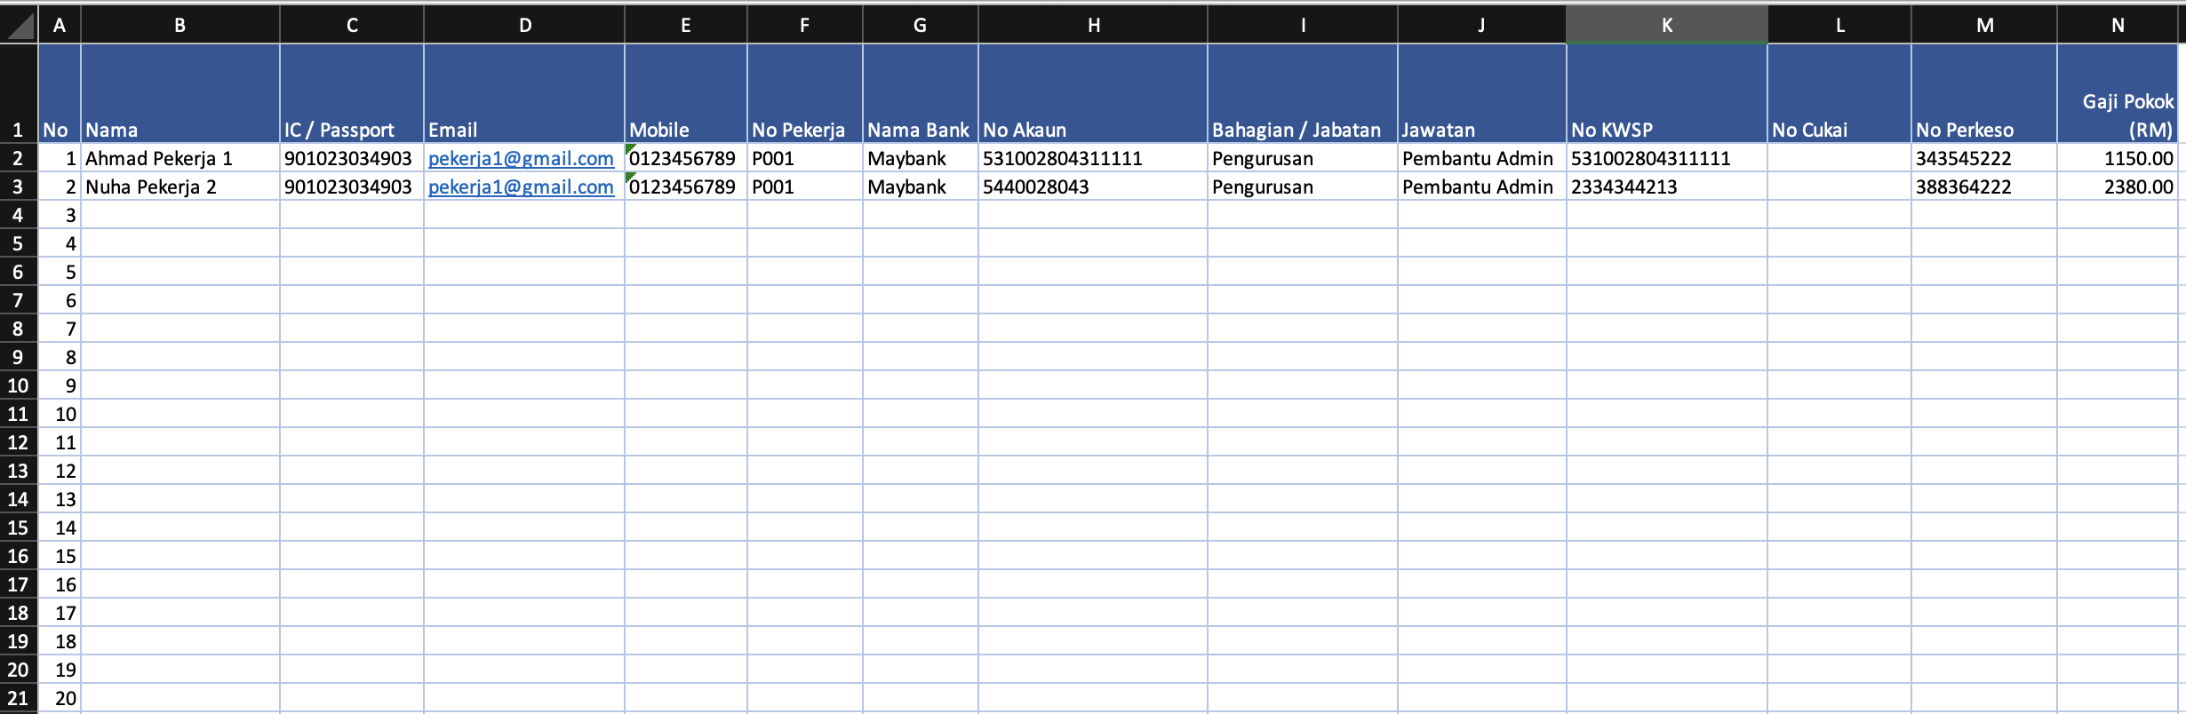The width and height of the screenshot is (2186, 714).
Task: Select column H header
Action: pyautogui.click(x=1093, y=25)
